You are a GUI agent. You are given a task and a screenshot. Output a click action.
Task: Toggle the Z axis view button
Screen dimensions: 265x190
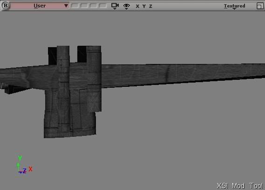150,6
